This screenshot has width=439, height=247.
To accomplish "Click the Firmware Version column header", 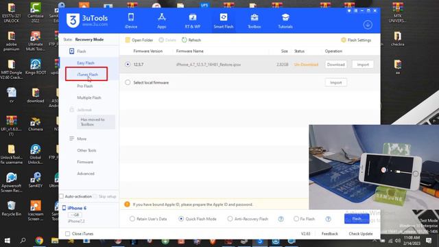I will point(148,51).
